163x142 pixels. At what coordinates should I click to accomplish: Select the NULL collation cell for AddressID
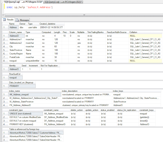[145, 36]
